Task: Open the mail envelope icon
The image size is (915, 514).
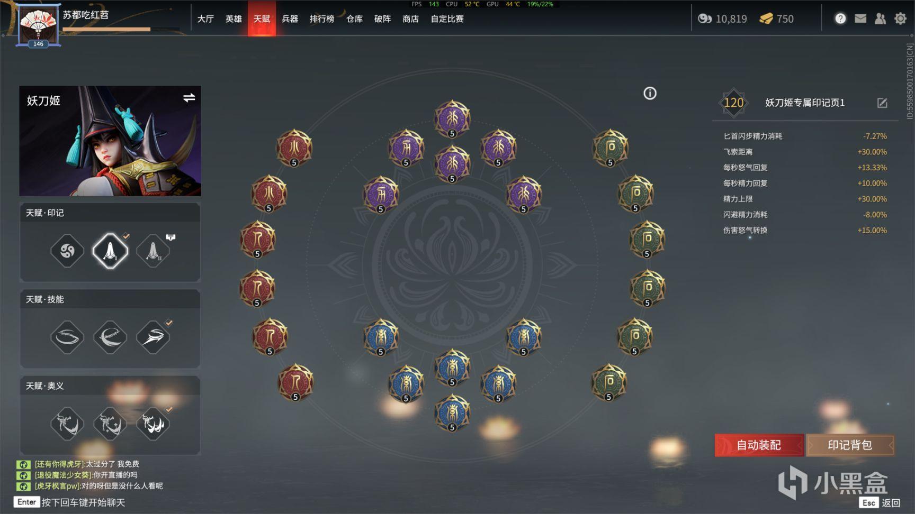Action: [860, 19]
